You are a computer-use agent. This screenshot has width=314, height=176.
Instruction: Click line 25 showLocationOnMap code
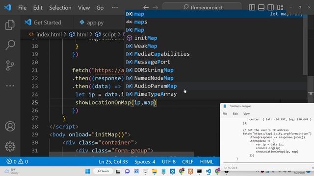(x=116, y=103)
